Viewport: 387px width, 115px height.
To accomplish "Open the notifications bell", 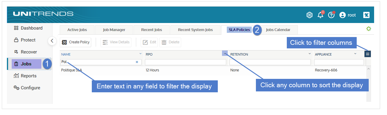I will point(320,15).
